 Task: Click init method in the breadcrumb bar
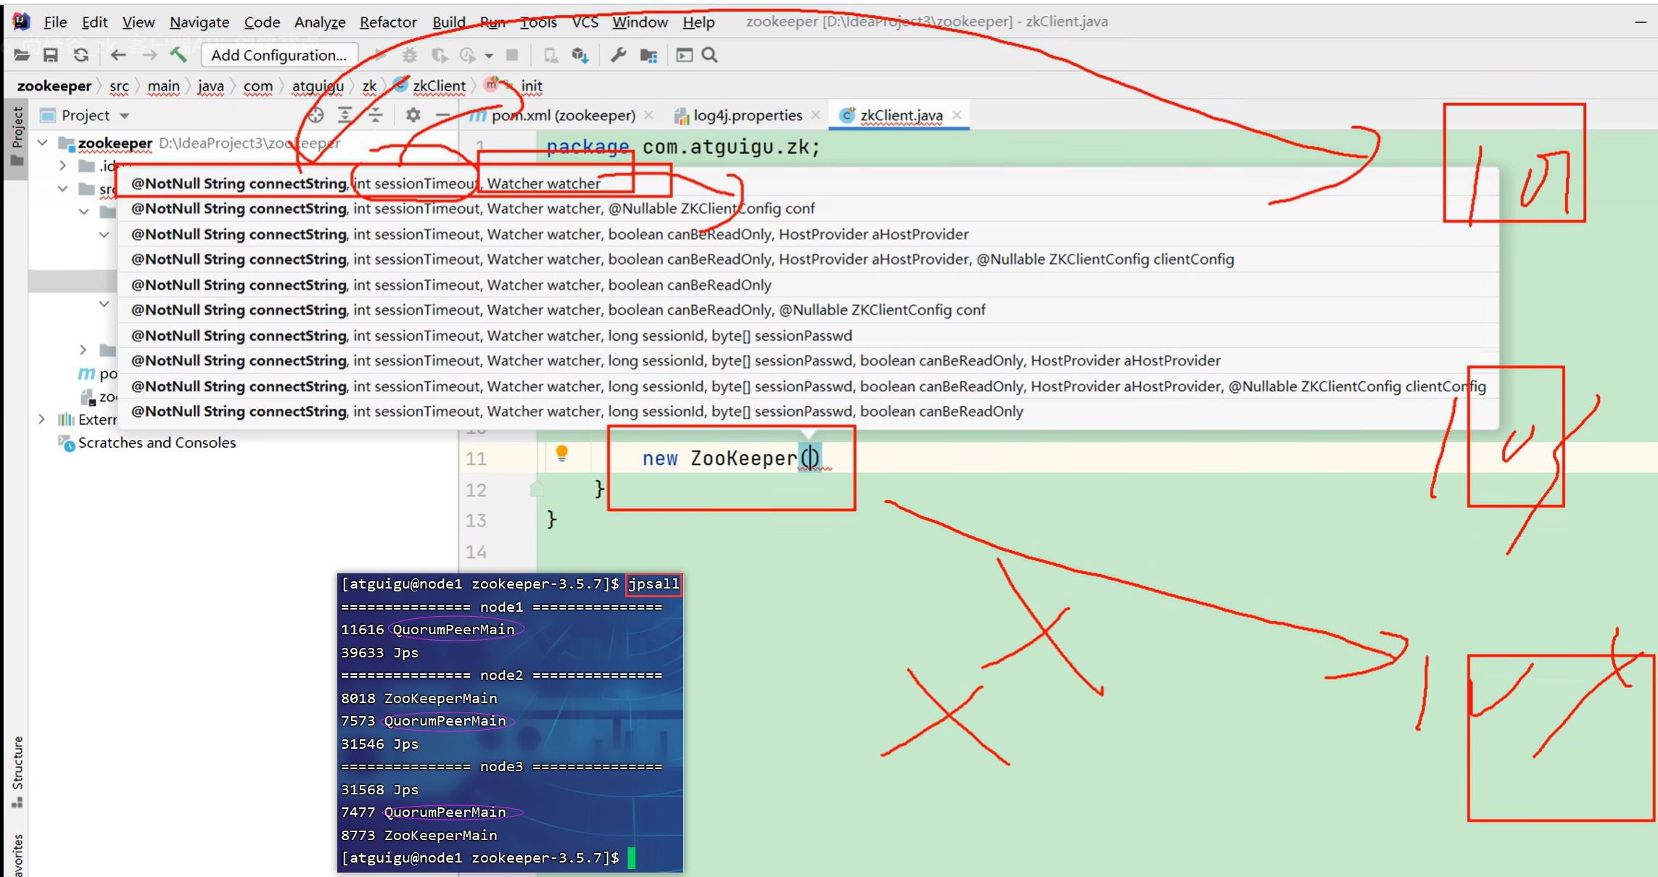532,86
